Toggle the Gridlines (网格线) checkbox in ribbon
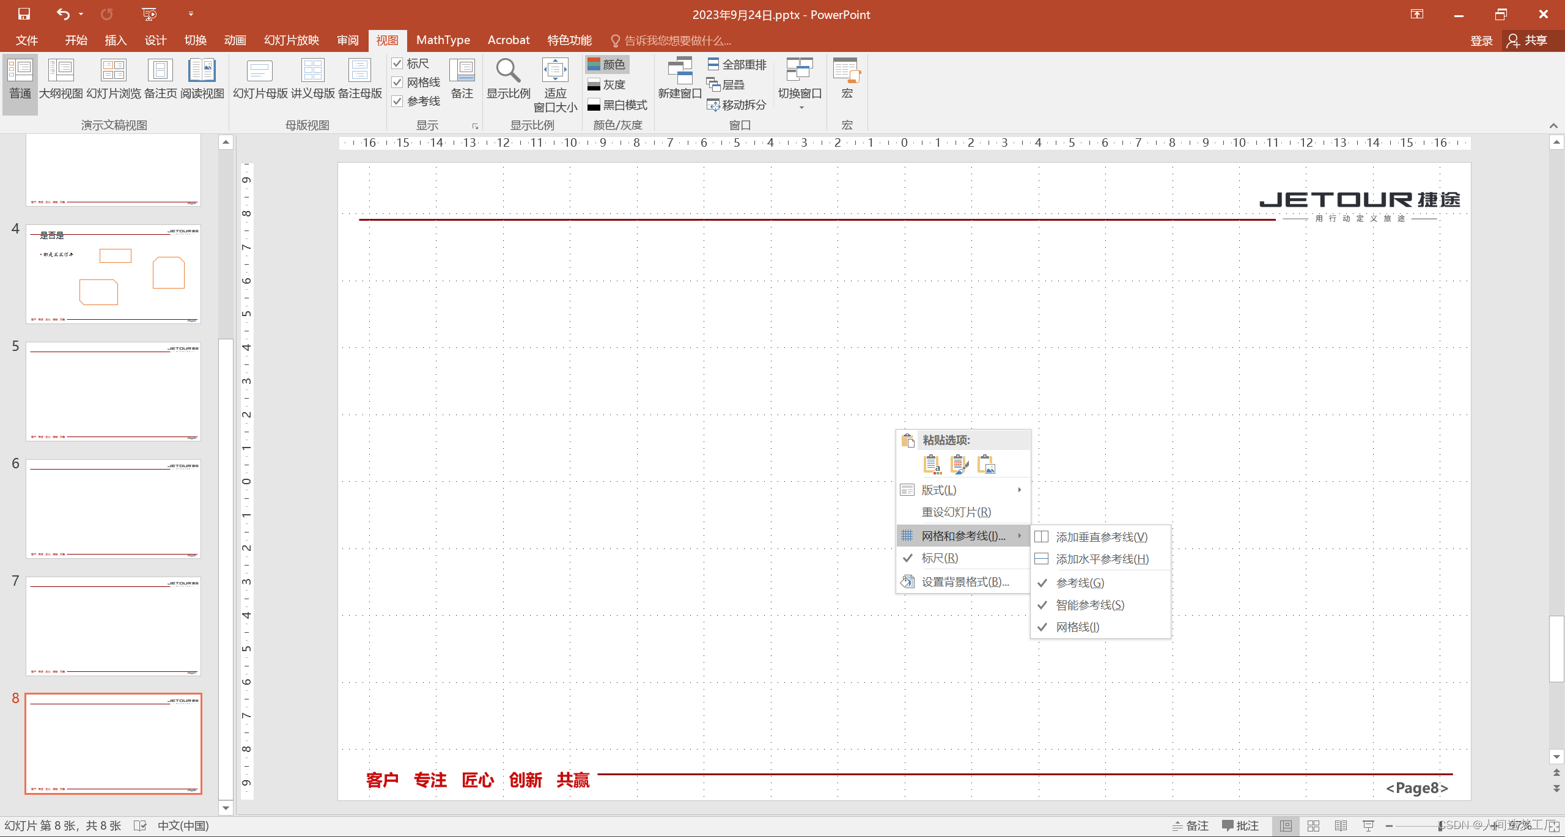The width and height of the screenshot is (1565, 837). coord(397,83)
